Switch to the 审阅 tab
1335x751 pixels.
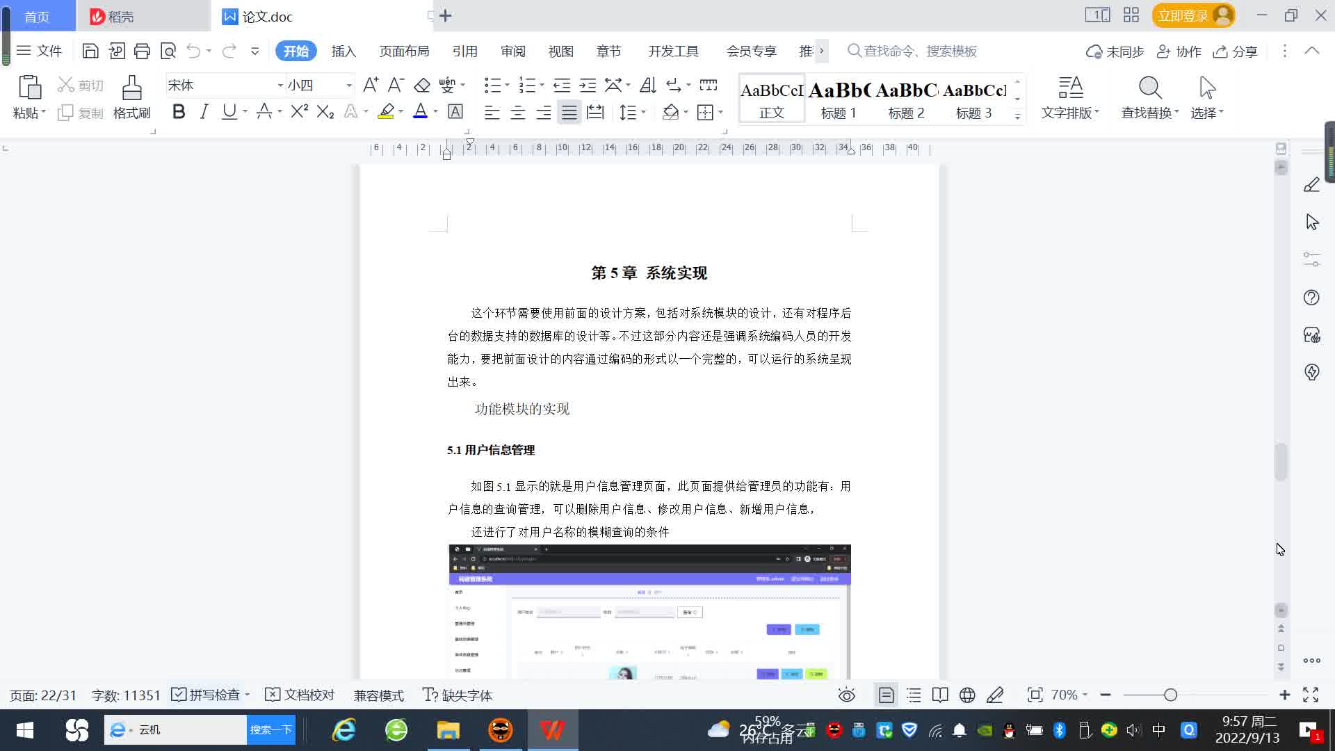tap(513, 51)
